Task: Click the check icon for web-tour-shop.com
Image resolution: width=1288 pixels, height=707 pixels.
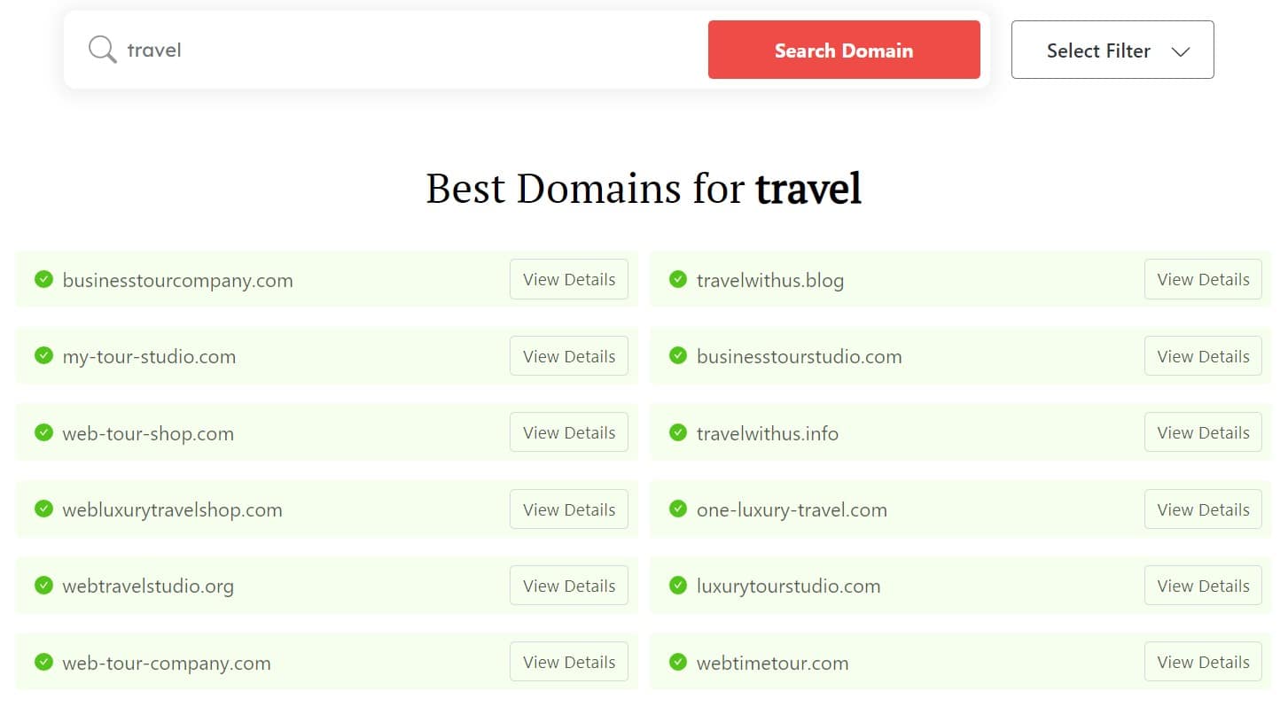Action: 43,433
